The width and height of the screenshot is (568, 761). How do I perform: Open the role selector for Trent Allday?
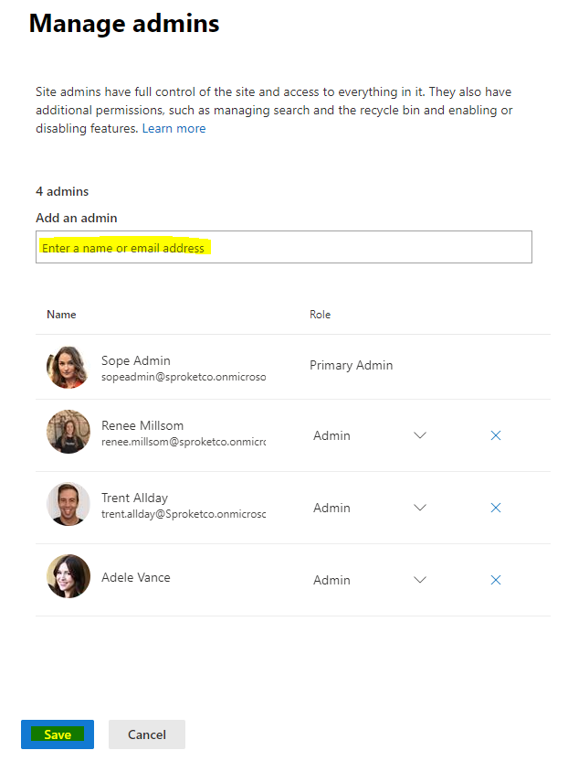[419, 508]
